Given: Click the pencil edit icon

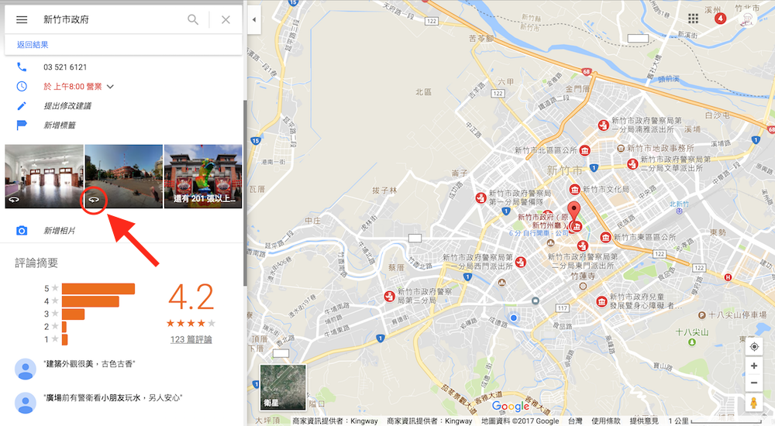Looking at the screenshot, I should click(x=22, y=106).
